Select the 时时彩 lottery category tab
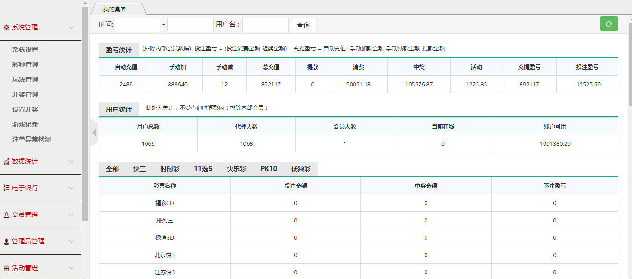The image size is (632, 279). click(170, 169)
